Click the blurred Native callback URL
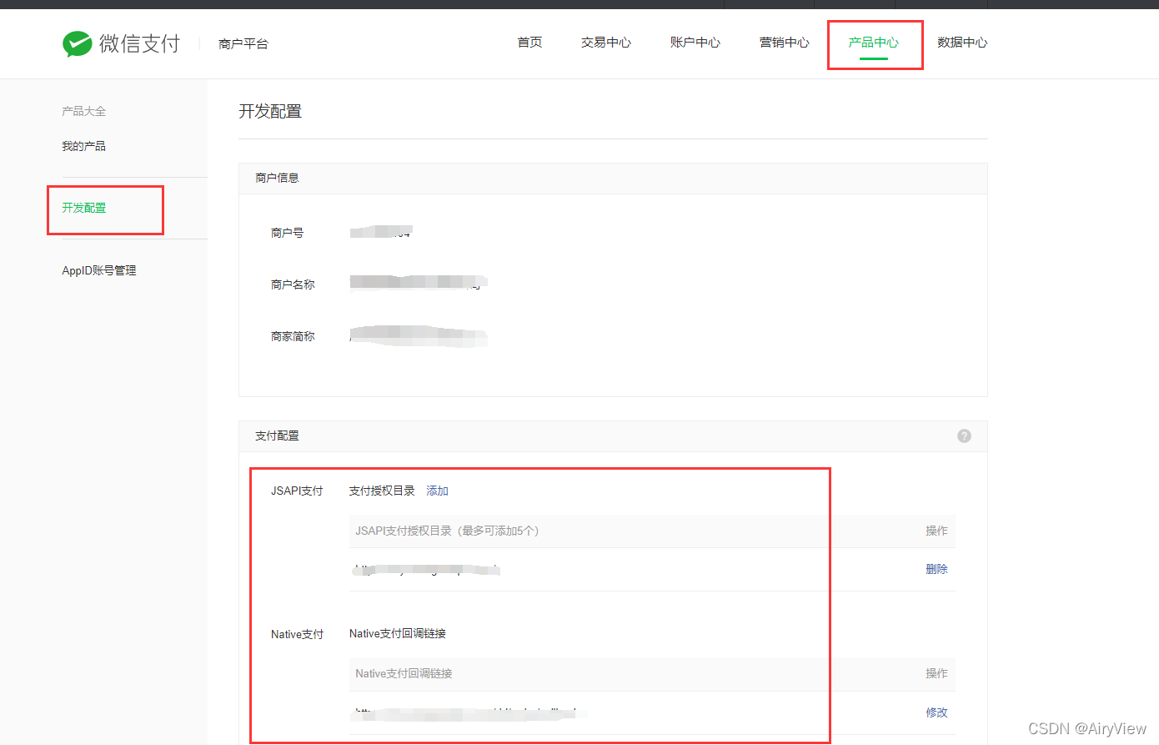Screen dimensions: 1159x745 pyautogui.click(x=470, y=713)
